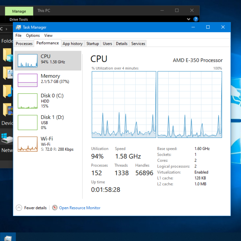Maximize the This PC window
The width and height of the screenshot is (241, 241).
tap(177, 11)
